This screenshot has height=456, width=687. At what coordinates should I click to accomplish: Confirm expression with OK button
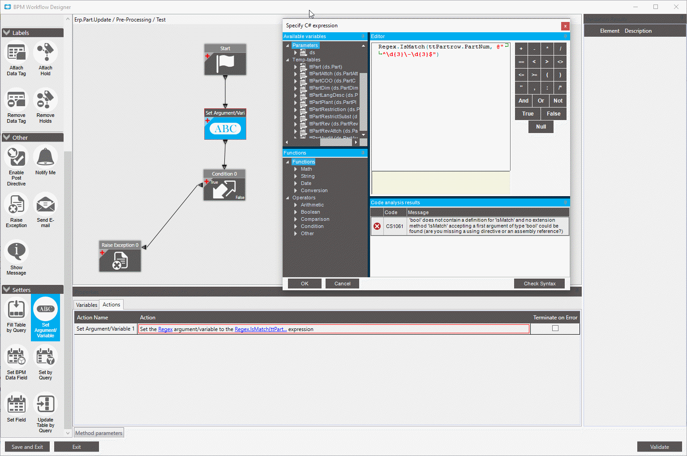coord(305,284)
